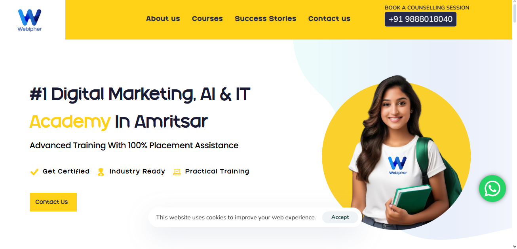Click the laptop icon beside Practical Training
The image size is (517, 249).
pyautogui.click(x=177, y=172)
